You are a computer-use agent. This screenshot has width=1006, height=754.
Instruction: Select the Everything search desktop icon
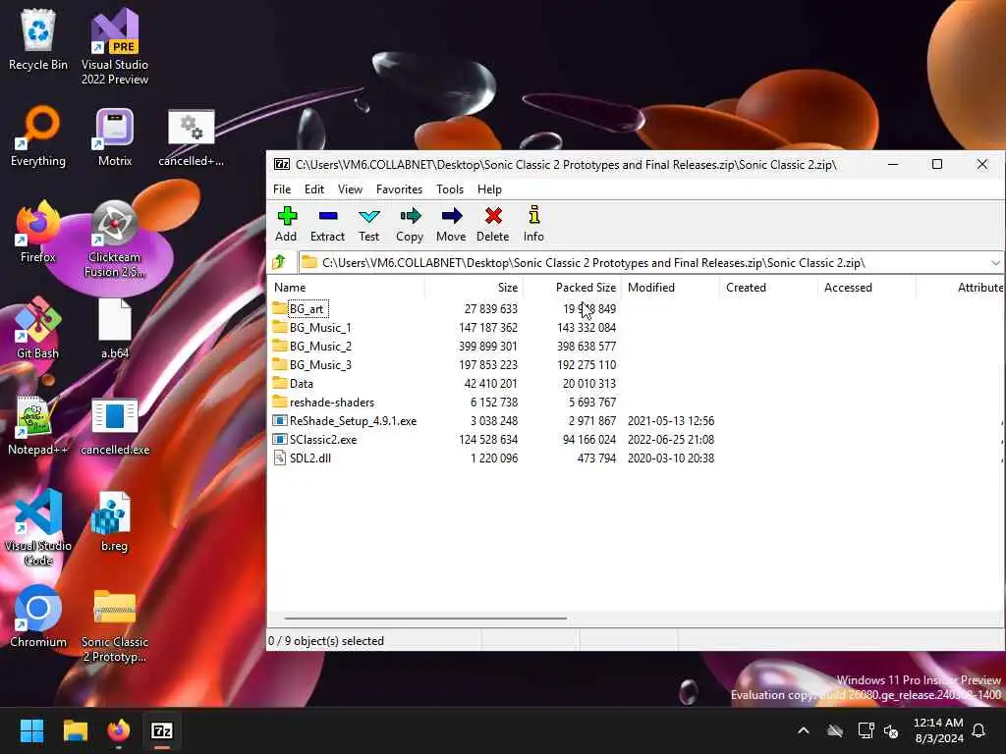[x=38, y=136]
